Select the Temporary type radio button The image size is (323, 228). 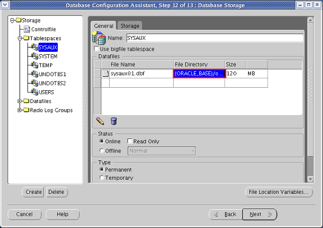(x=101, y=177)
